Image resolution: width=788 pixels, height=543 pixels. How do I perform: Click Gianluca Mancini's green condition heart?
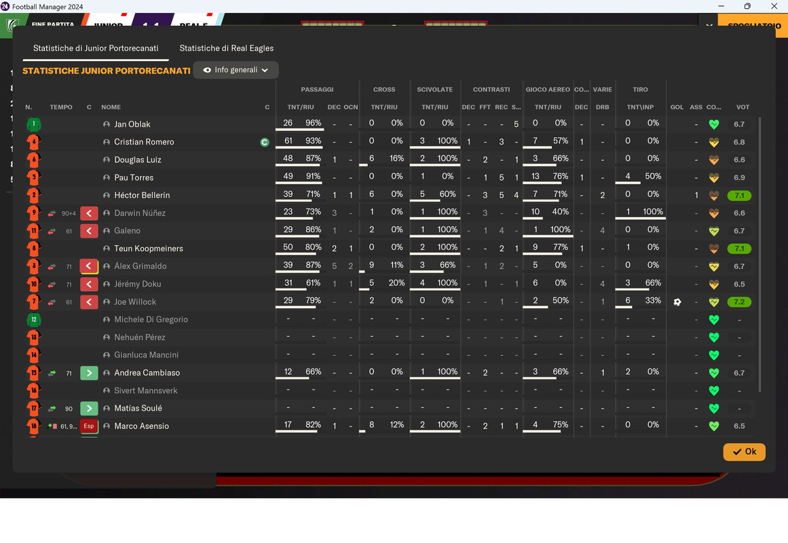pos(713,355)
